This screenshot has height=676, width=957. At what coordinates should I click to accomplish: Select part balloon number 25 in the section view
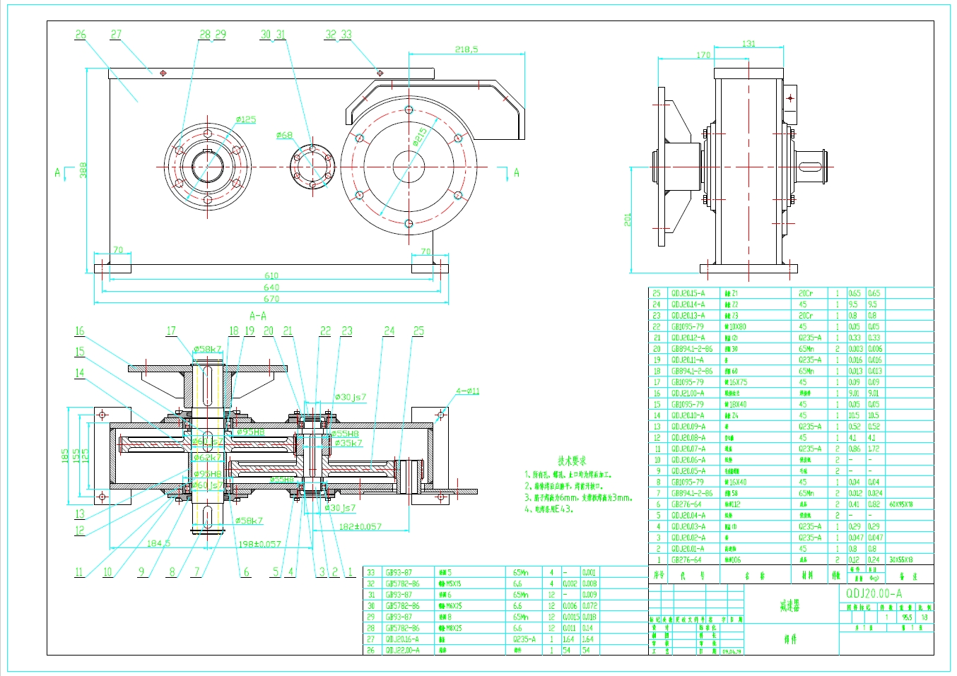[418, 331]
